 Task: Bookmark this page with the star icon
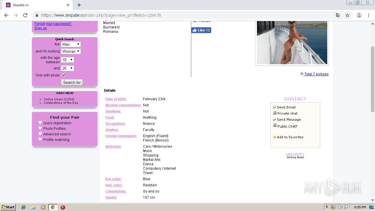(x=347, y=15)
